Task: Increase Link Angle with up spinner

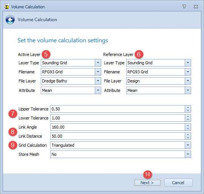Action: 188,126
